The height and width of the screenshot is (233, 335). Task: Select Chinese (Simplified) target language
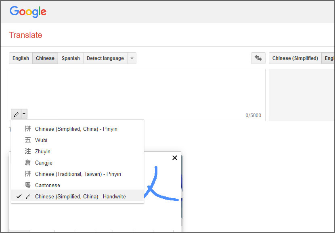[295, 58]
